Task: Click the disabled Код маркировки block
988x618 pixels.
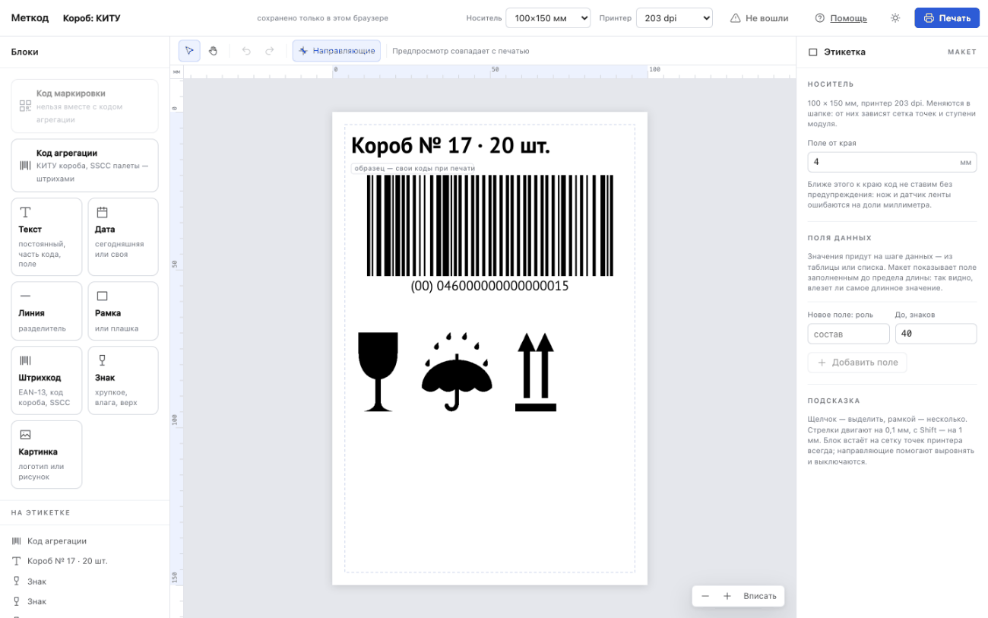Action: click(84, 106)
